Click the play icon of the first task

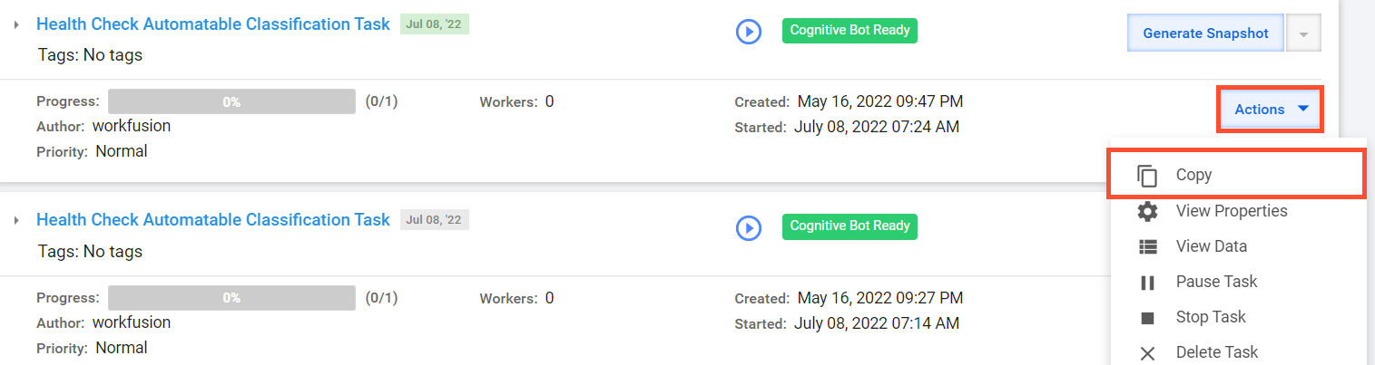point(748,32)
